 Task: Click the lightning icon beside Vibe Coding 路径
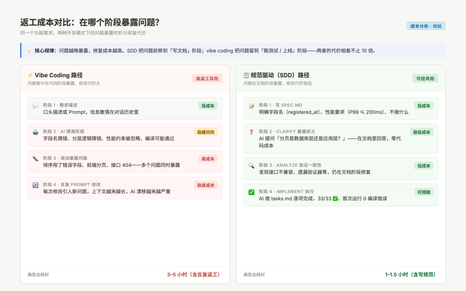coord(30,75)
